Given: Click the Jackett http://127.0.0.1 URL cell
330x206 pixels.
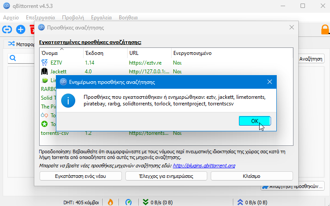Looking at the screenshot, I should coord(149,72).
